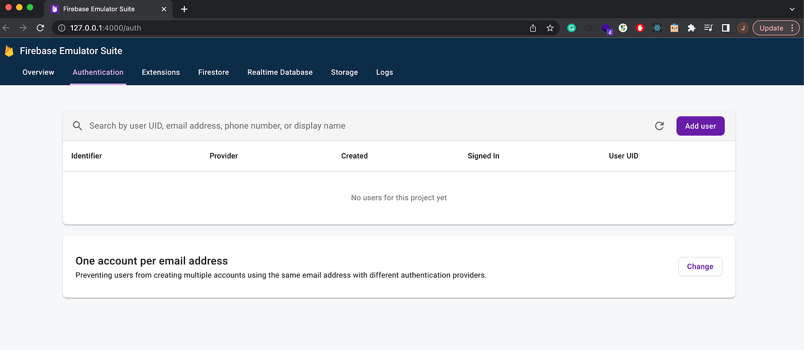Switch to the Storage tab
This screenshot has width=804, height=350.
(345, 72)
